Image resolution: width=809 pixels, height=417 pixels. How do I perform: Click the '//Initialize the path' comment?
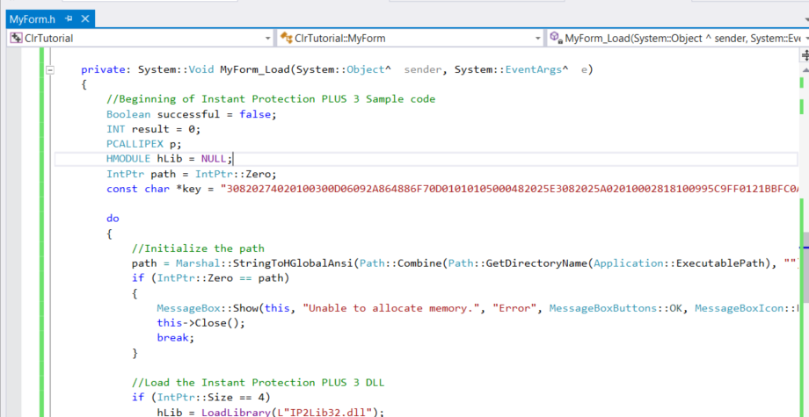coord(198,248)
